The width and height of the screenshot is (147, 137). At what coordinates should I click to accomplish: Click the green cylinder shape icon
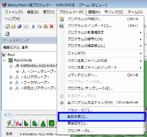point(52,123)
